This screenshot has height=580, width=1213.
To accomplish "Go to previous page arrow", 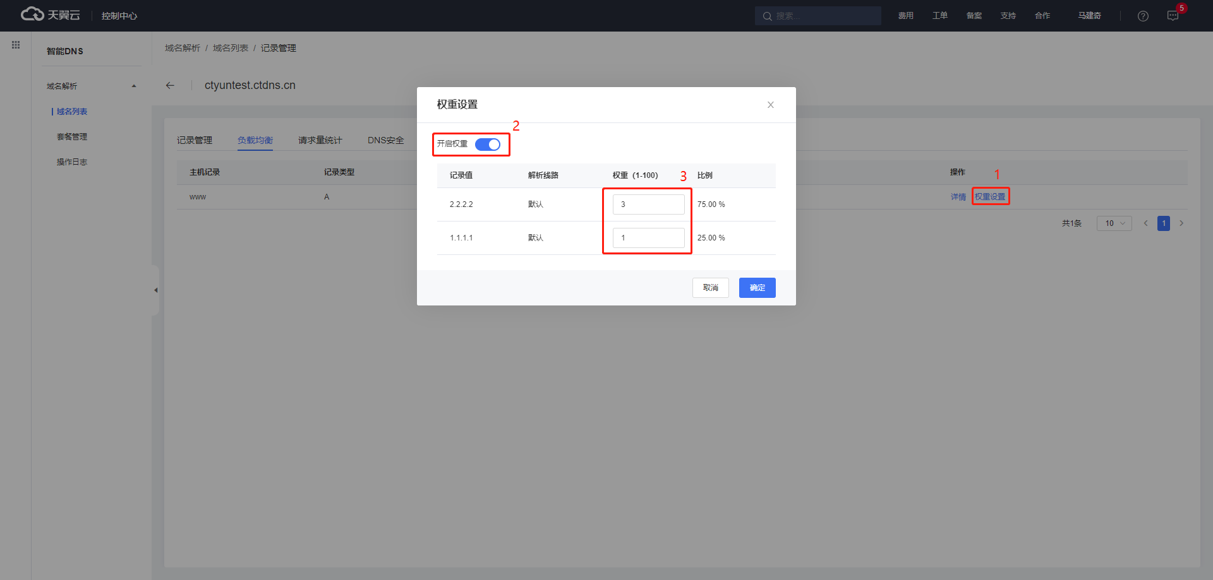I will (x=1145, y=223).
